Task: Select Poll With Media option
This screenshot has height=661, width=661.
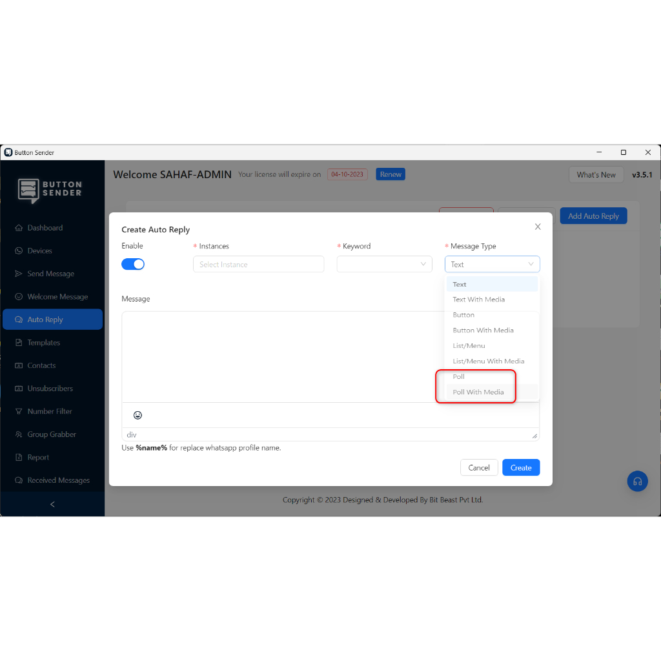Action: (x=478, y=392)
